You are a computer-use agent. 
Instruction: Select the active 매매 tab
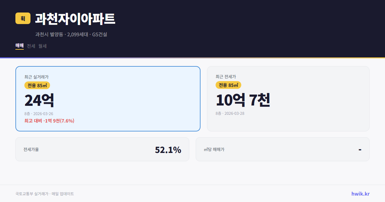pos(19,46)
